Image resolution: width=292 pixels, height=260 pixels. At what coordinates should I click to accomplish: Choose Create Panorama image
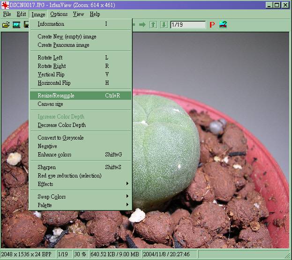[63, 45]
